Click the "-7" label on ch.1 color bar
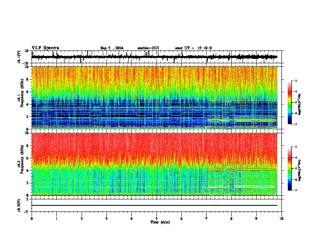This screenshot has width=317, height=245. tap(295, 124)
